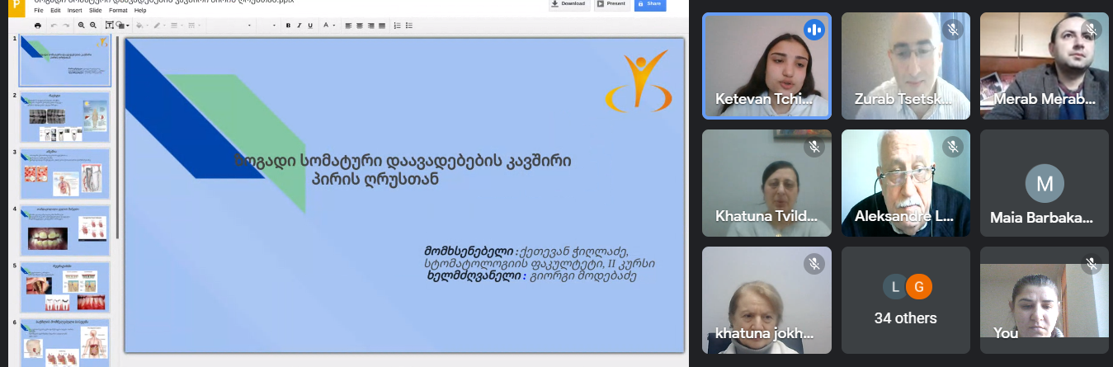
Task: Click the Present button
Action: pos(612,4)
